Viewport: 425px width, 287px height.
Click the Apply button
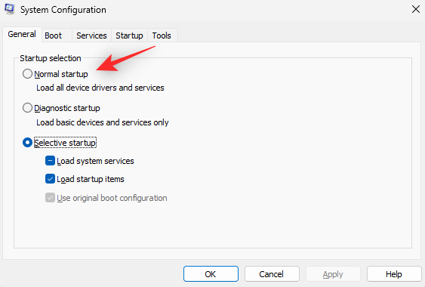(333, 274)
